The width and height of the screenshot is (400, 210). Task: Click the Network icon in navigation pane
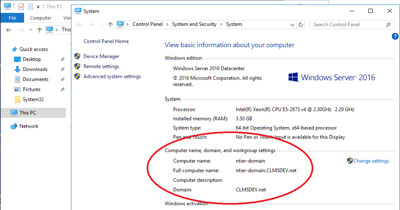[14, 126]
